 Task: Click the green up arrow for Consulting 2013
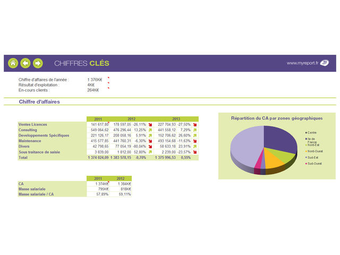click(x=195, y=130)
